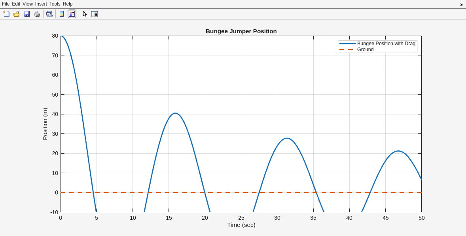Open the Tools menu
Screen dimensions: 466x236
click(55, 4)
